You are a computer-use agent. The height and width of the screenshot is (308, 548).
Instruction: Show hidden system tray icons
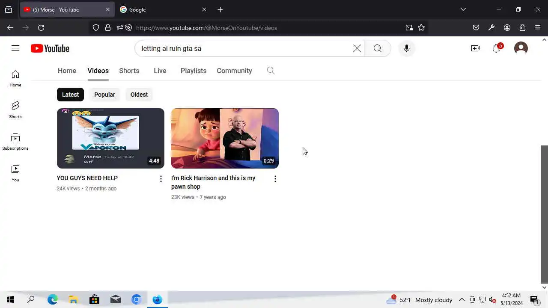462,300
